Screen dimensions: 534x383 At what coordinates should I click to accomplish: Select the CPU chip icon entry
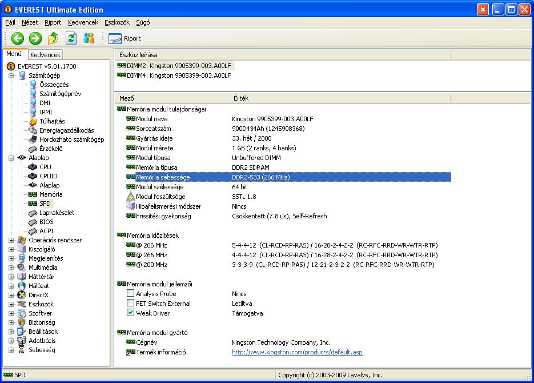[33, 167]
